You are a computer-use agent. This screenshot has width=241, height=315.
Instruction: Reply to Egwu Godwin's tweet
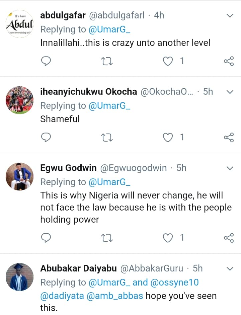tap(46, 238)
